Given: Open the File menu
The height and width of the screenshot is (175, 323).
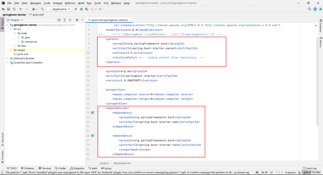Looking at the screenshot, I should pyautogui.click(x=9, y=3).
